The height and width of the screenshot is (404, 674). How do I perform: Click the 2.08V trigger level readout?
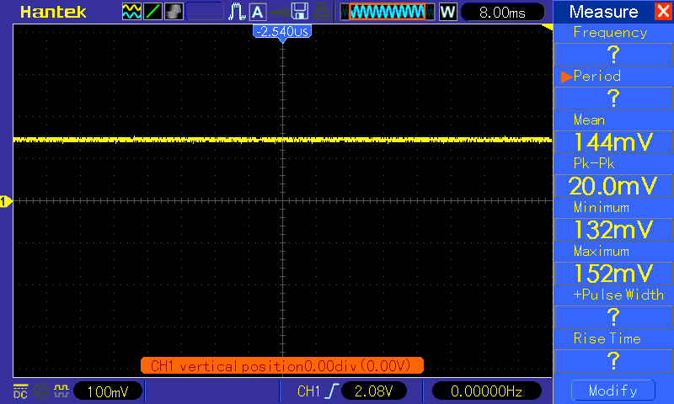pyautogui.click(x=373, y=391)
